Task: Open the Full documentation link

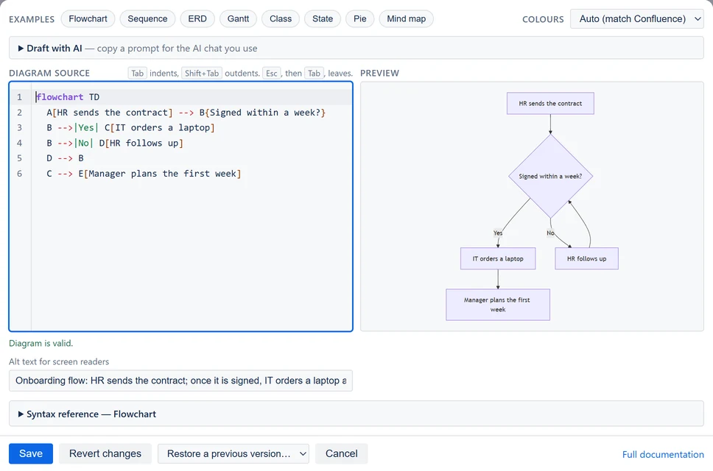Action: point(663,455)
